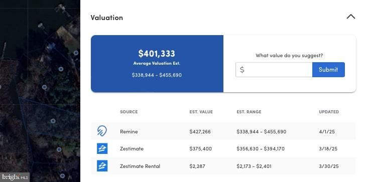Click the Valuation section heading
Image resolution: width=365 pixels, height=182 pixels.
pos(106,18)
